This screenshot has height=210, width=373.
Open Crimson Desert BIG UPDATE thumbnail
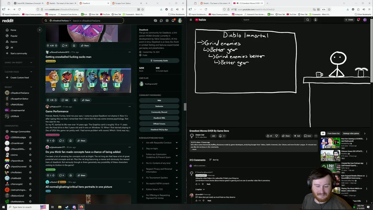click(330, 156)
